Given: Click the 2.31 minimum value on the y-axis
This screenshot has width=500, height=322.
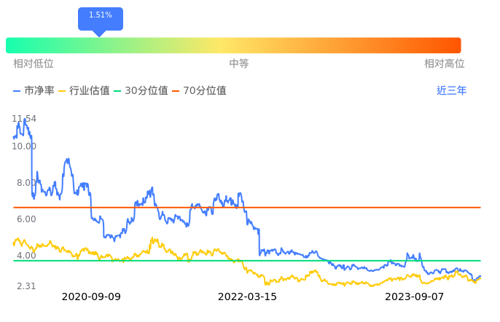Looking at the screenshot, I should (26, 286).
